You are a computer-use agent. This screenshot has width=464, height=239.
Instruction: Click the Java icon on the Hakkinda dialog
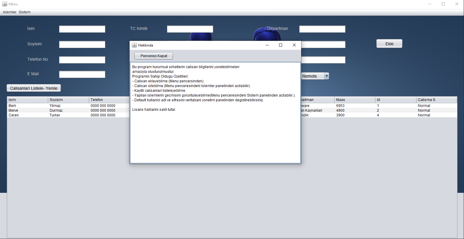tap(134, 45)
